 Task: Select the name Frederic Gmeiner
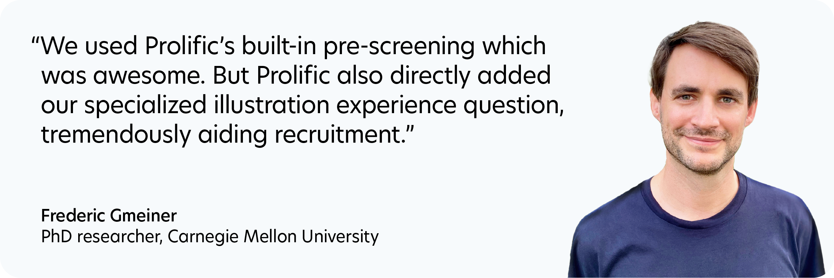[109, 216]
